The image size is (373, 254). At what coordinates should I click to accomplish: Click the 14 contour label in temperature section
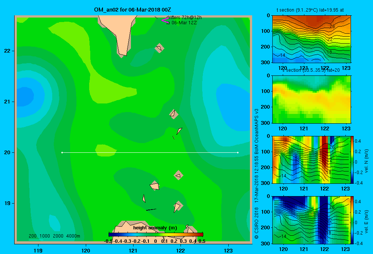point(282,55)
